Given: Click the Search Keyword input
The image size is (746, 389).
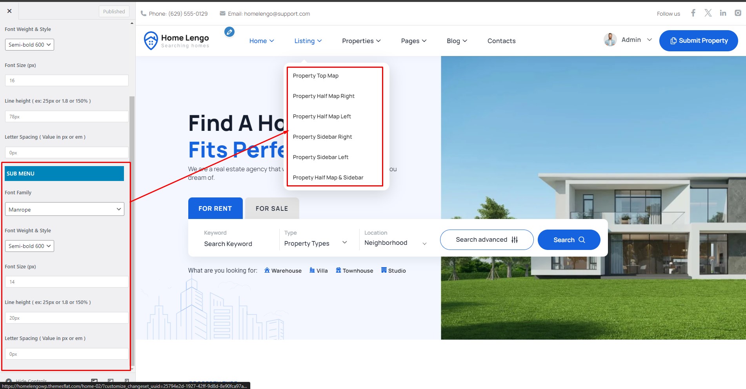Looking at the screenshot, I should coord(228,244).
